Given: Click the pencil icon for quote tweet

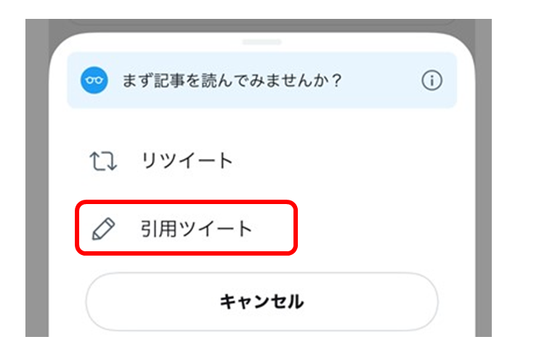Looking at the screenshot, I should 102,229.
